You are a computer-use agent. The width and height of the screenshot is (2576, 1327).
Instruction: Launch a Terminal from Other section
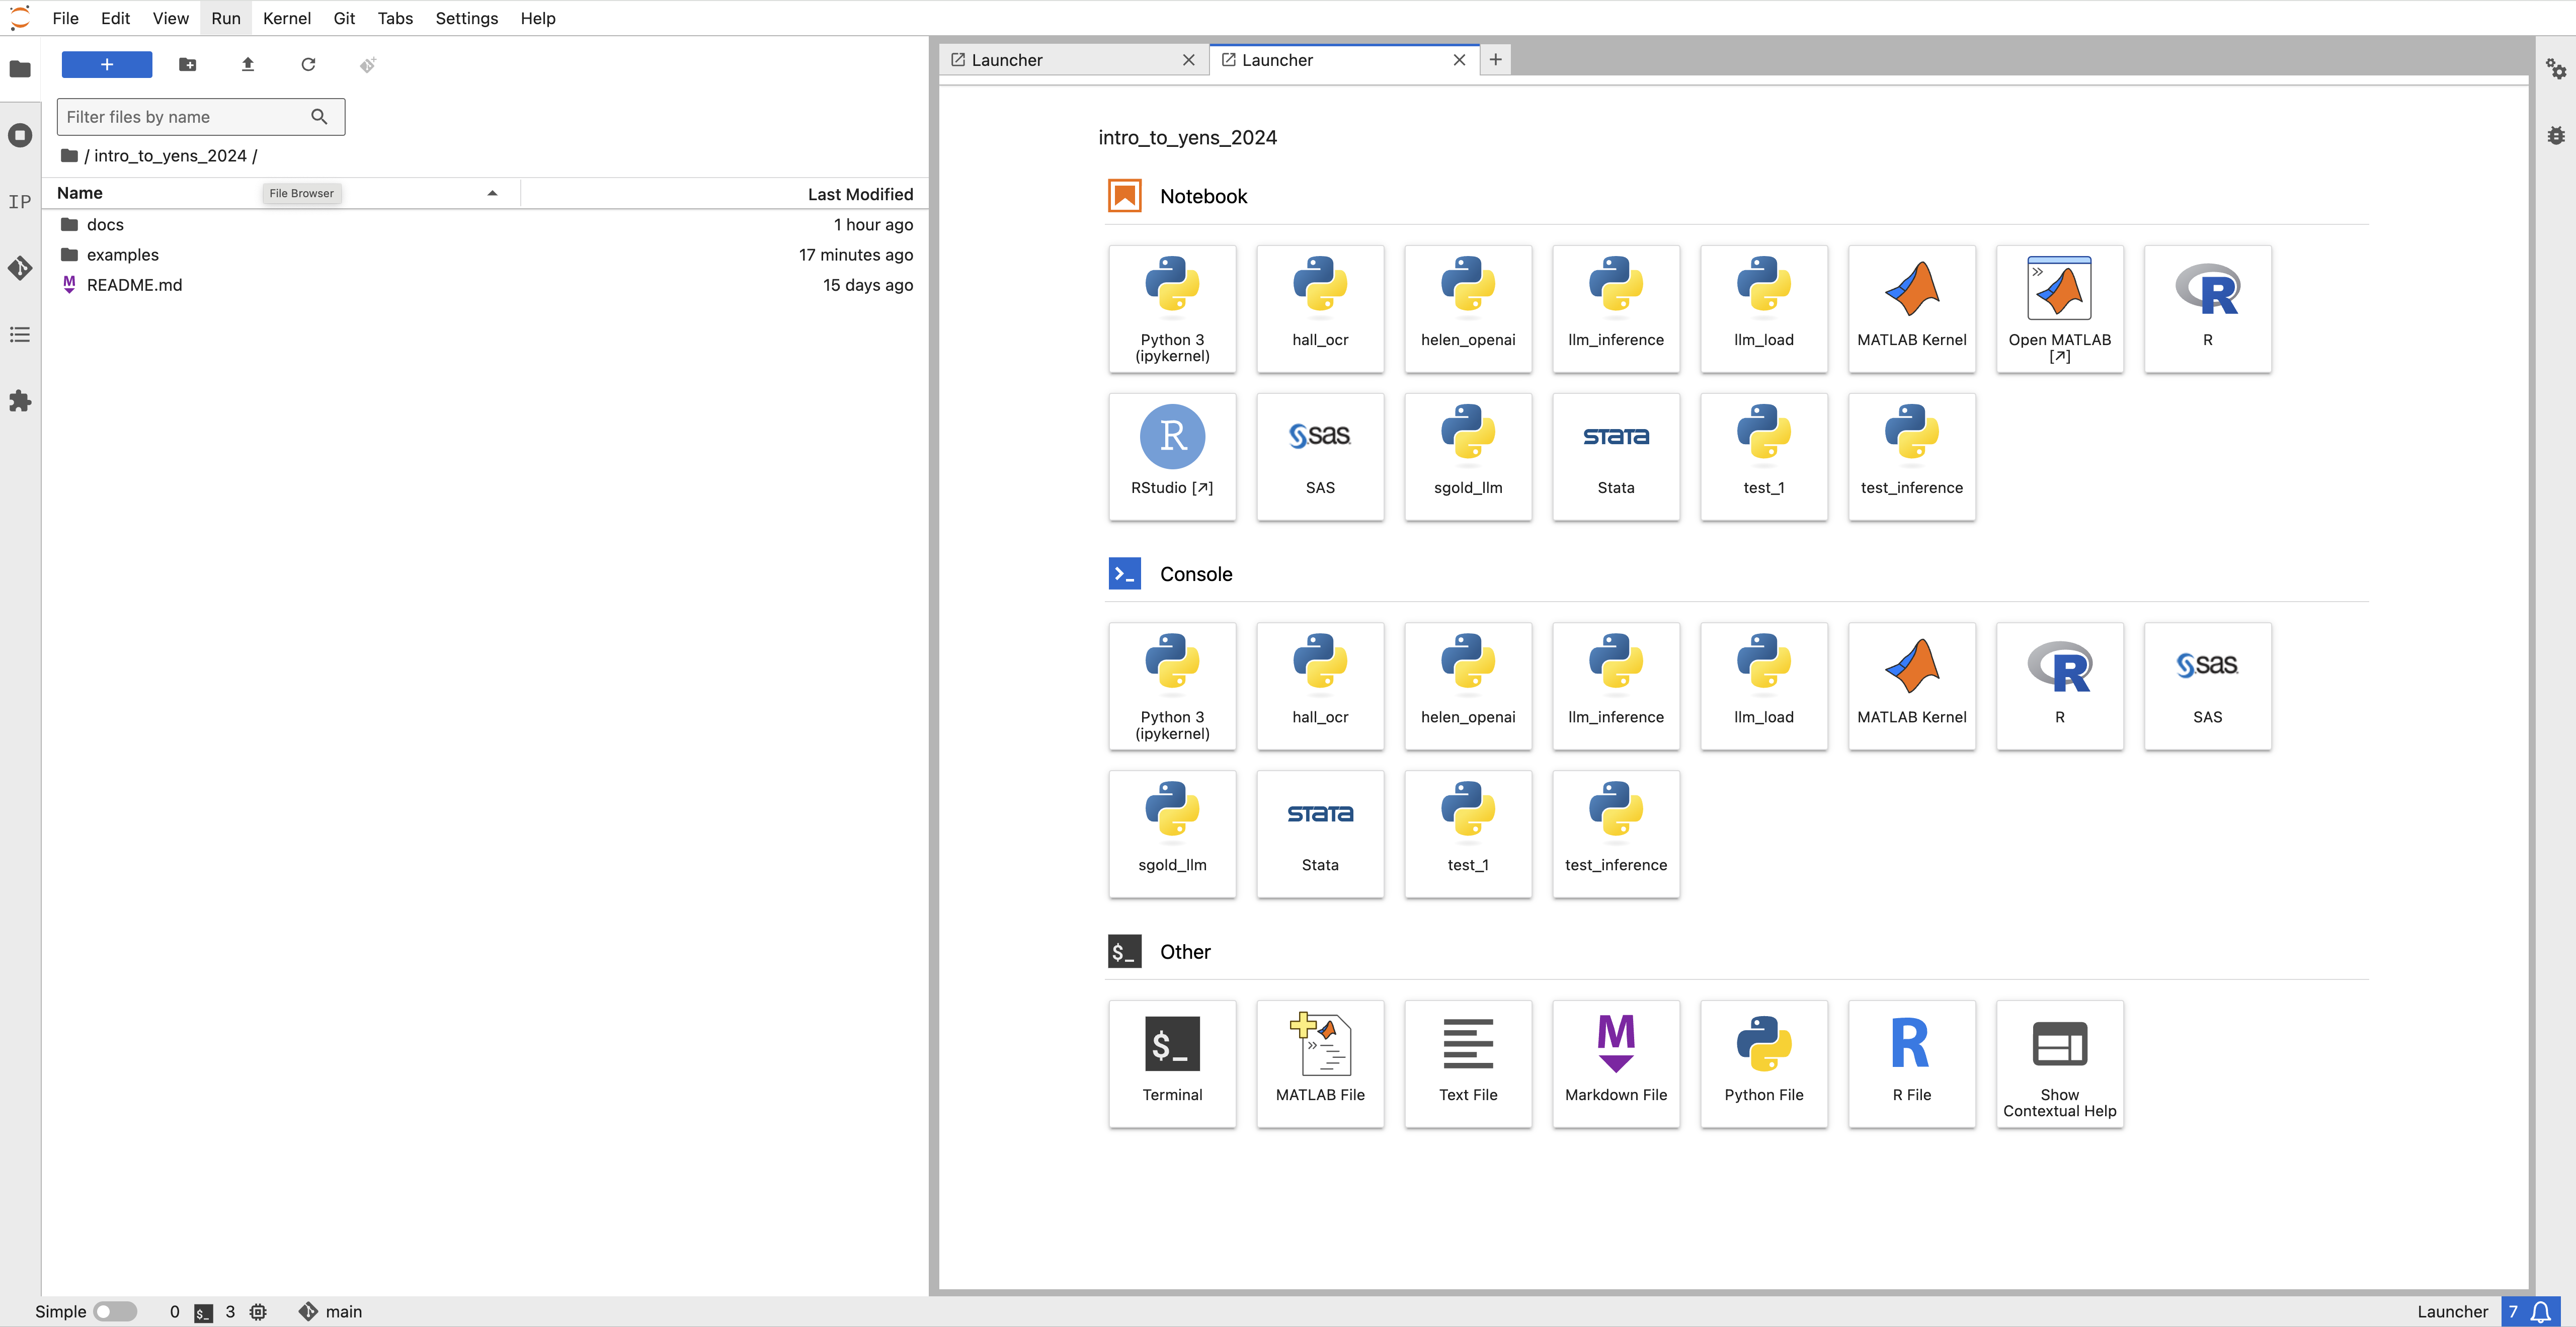point(1172,1063)
